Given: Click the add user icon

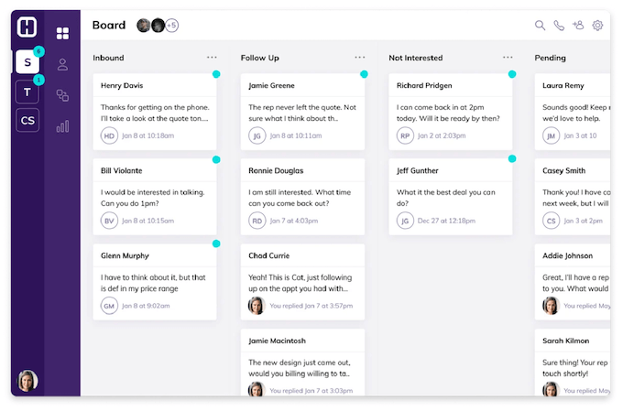Looking at the screenshot, I should click(x=577, y=26).
